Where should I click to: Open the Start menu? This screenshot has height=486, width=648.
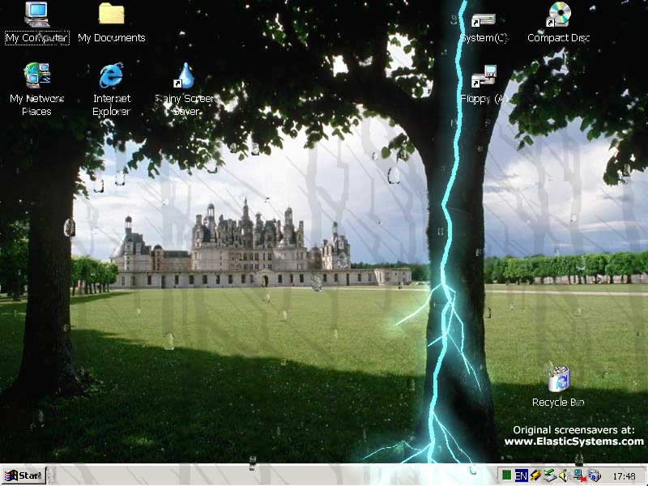(x=23, y=475)
